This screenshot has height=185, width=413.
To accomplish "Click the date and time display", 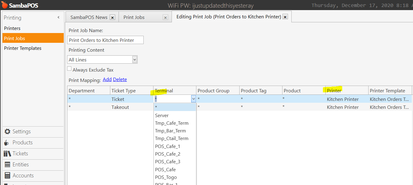I will click(362, 6).
